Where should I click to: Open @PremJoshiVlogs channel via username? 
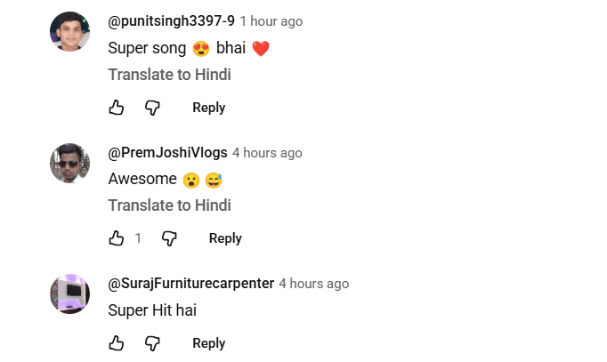167,153
